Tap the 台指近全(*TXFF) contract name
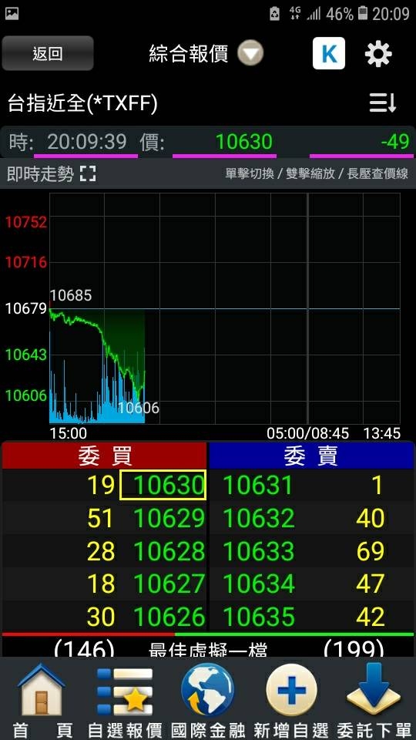Viewport: 416px width, 740px height. [x=82, y=103]
